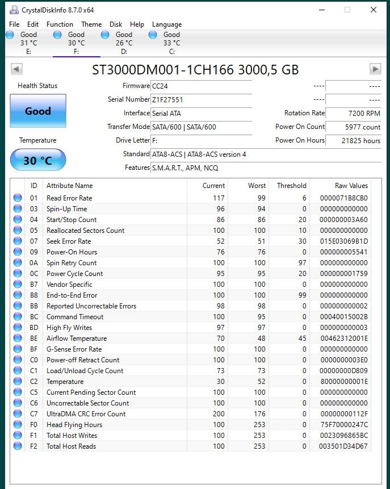Select status icon for drive F:
390x489 pixels.
click(x=57, y=35)
